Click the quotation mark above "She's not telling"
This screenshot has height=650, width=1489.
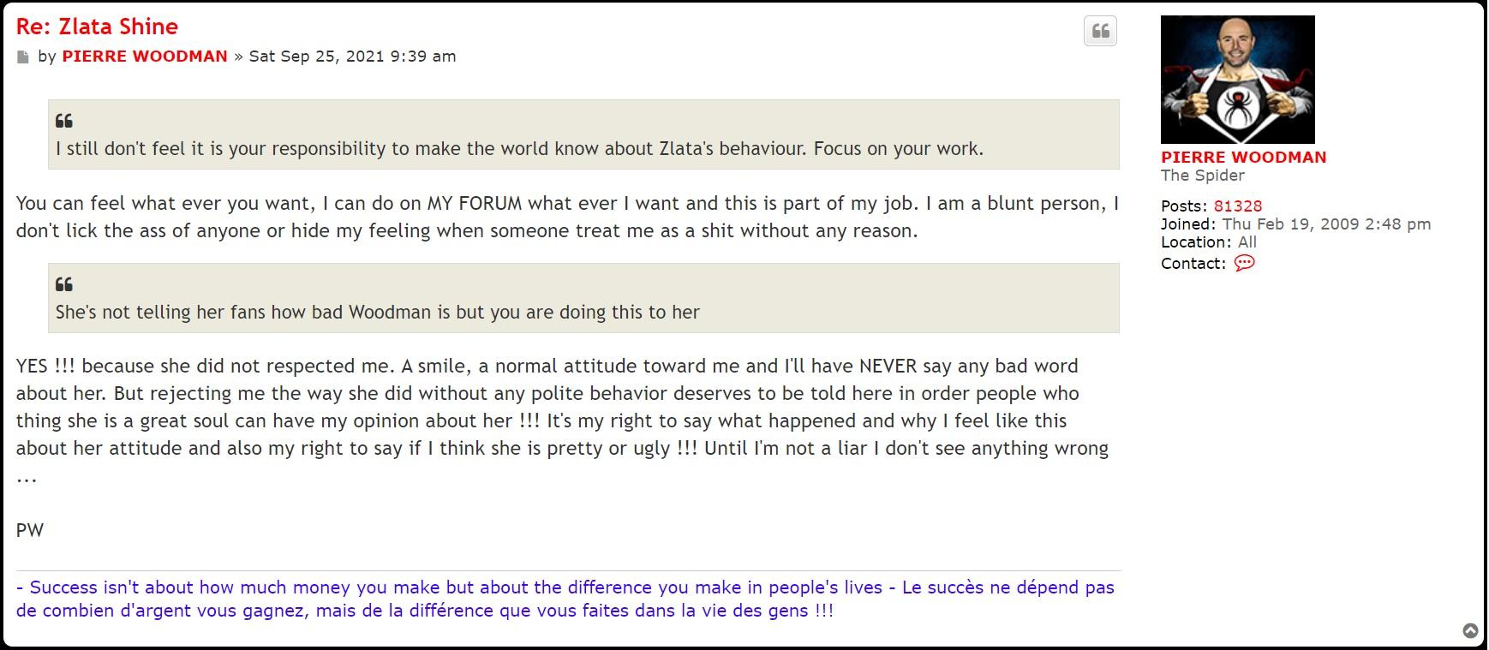(x=64, y=284)
